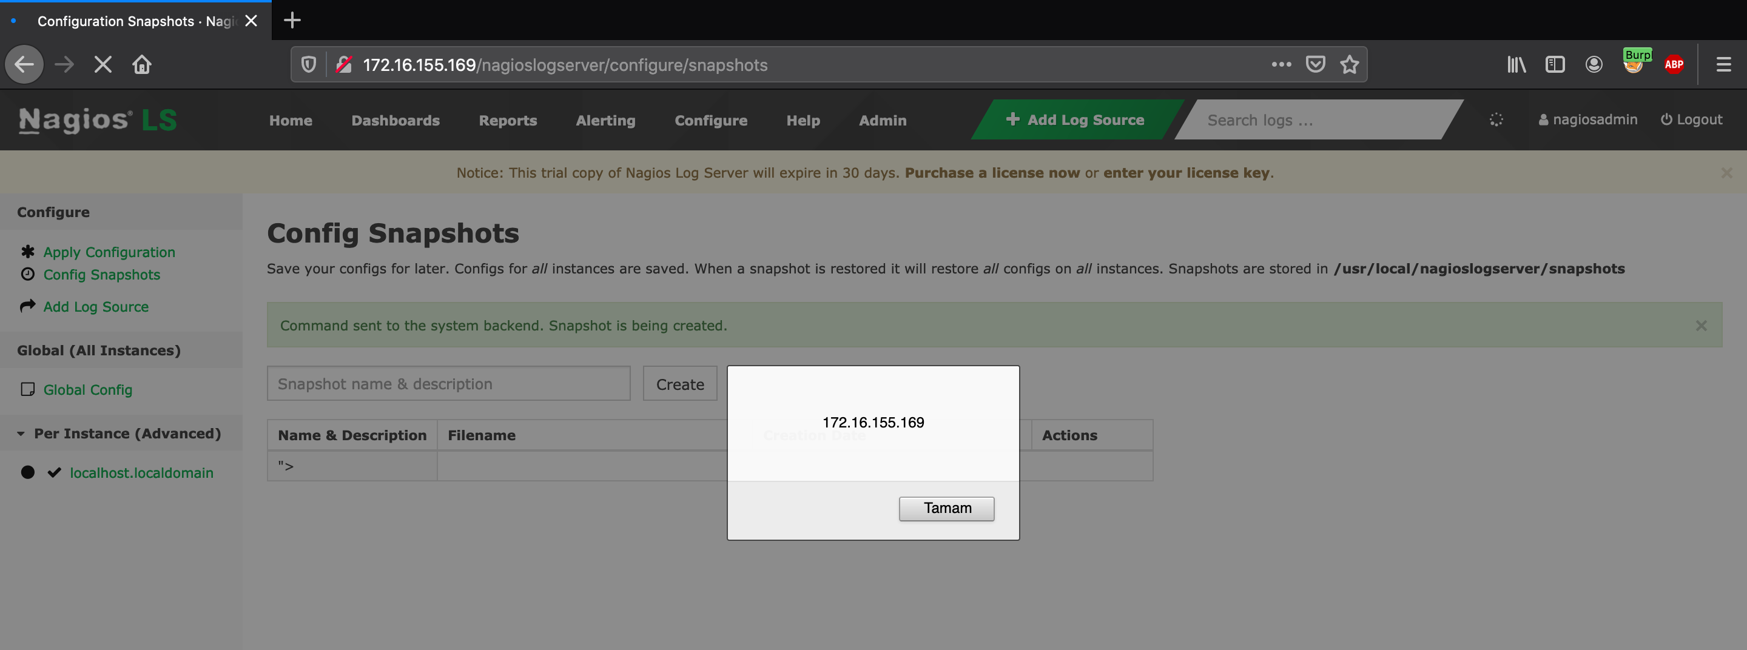This screenshot has width=1747, height=650.
Task: Click the tracking protection shield icon
Action: 309,64
